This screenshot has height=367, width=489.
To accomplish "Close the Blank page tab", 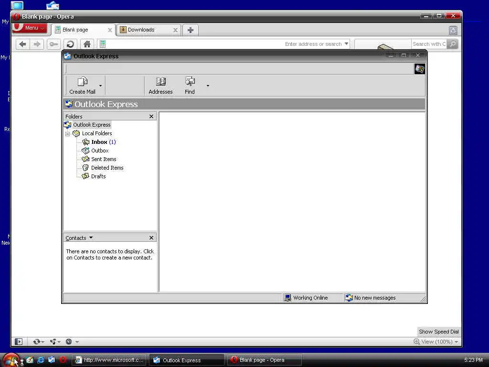I will pos(110,30).
